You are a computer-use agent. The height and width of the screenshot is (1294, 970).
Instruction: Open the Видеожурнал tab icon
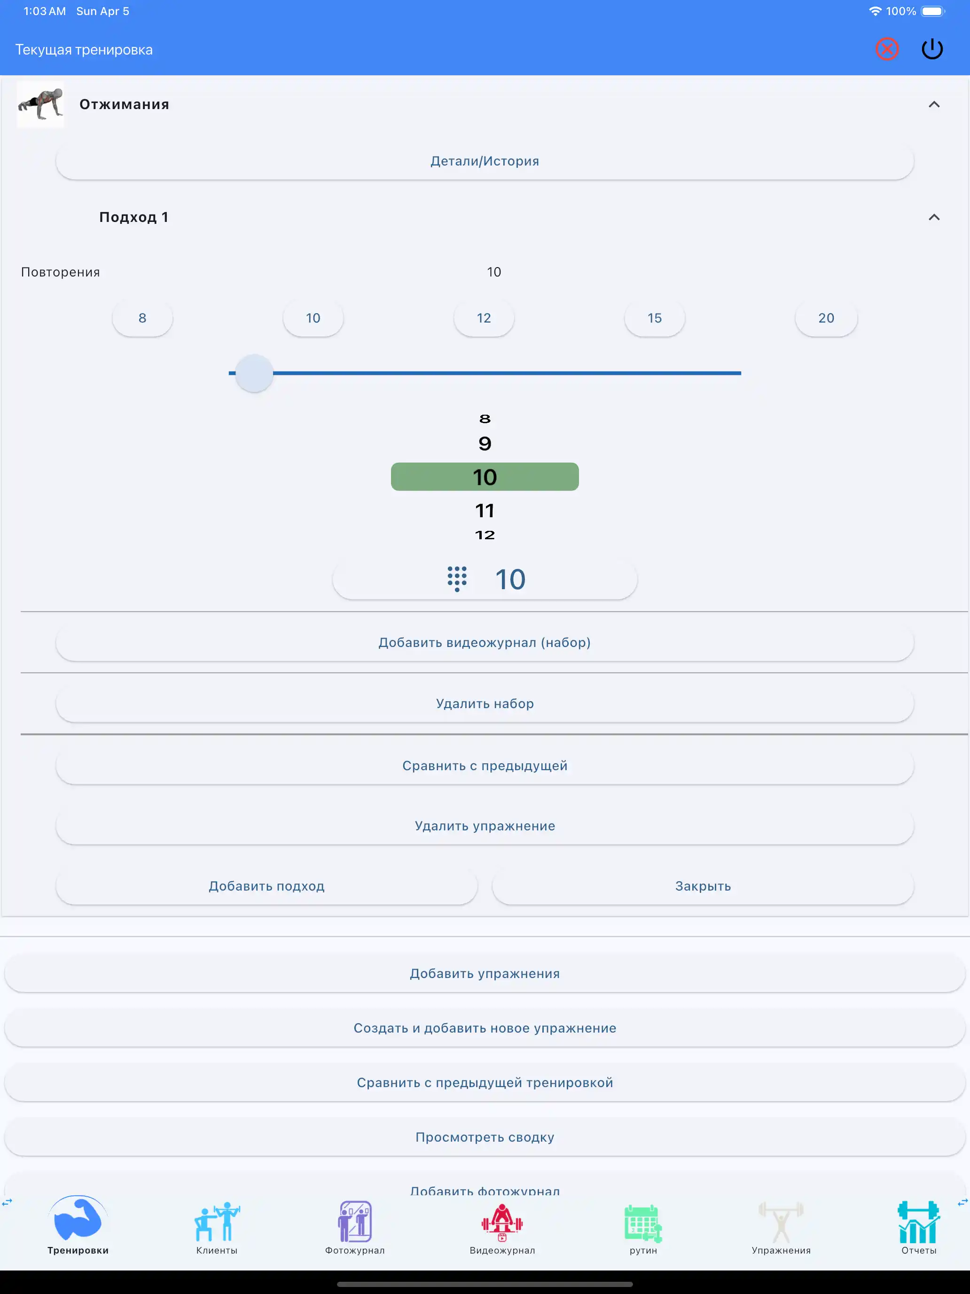pyautogui.click(x=501, y=1222)
